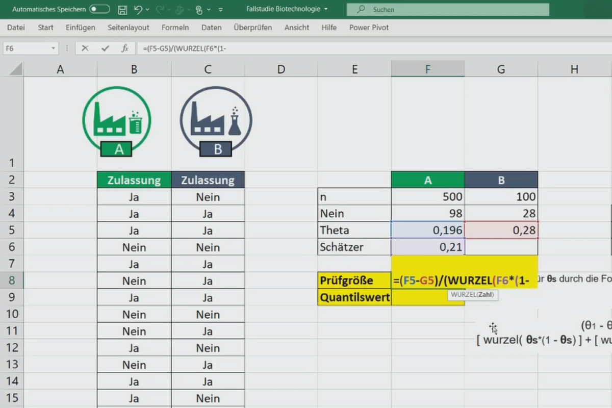Open the Power Pivot tab
Screen dimensions: 612x408
pyautogui.click(x=369, y=28)
